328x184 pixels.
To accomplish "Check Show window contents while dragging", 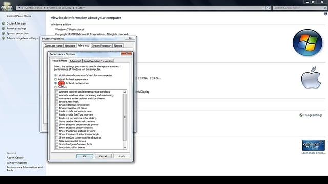I will tap(57, 137).
